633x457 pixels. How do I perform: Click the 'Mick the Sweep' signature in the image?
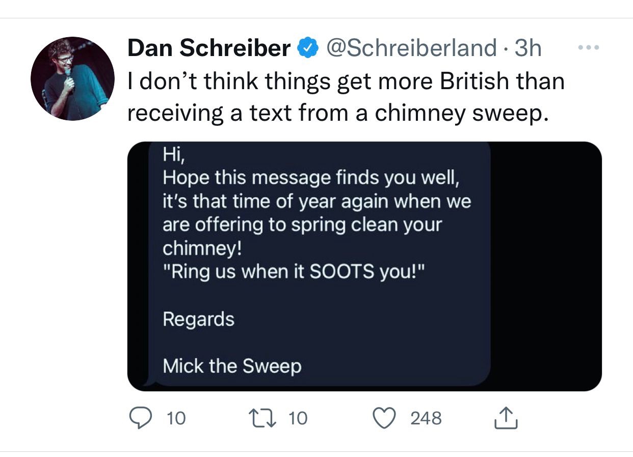232,365
